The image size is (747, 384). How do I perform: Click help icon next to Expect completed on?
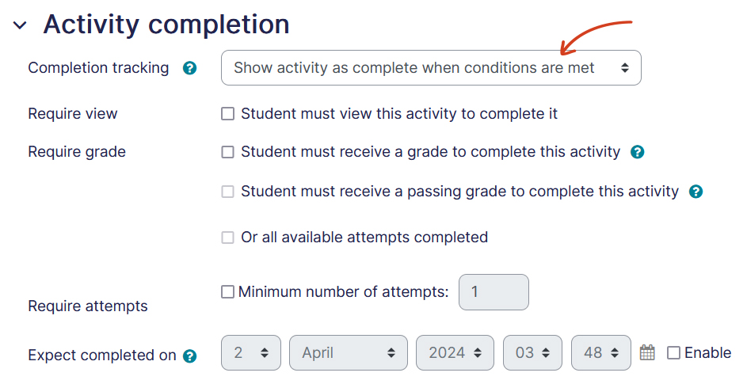(189, 356)
